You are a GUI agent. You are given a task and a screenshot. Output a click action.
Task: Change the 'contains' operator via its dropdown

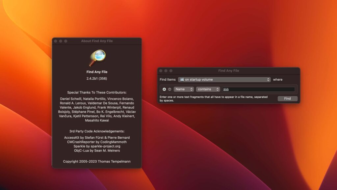pyautogui.click(x=208, y=89)
